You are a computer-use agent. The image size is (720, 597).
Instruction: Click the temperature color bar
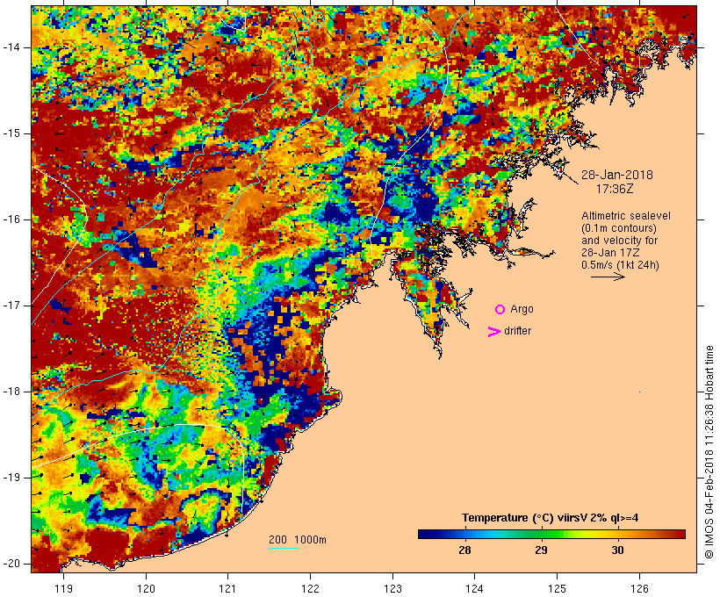[x=551, y=534]
